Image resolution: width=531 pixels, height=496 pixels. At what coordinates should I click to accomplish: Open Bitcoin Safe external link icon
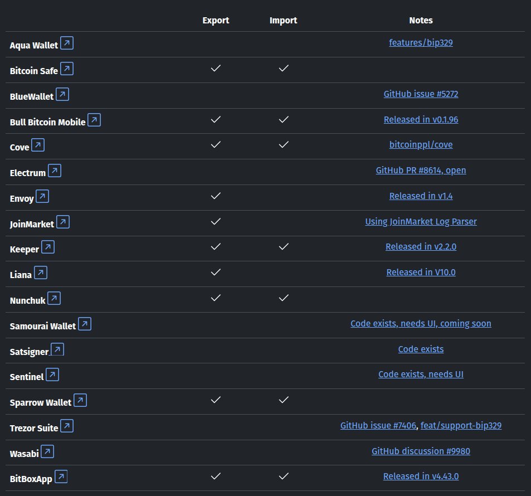coord(67,69)
